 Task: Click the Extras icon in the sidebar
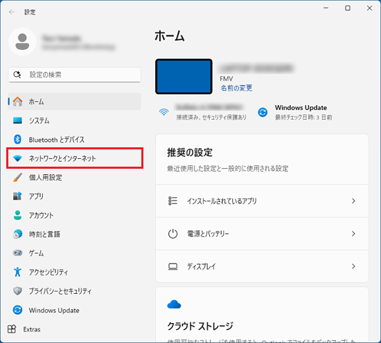[12, 329]
